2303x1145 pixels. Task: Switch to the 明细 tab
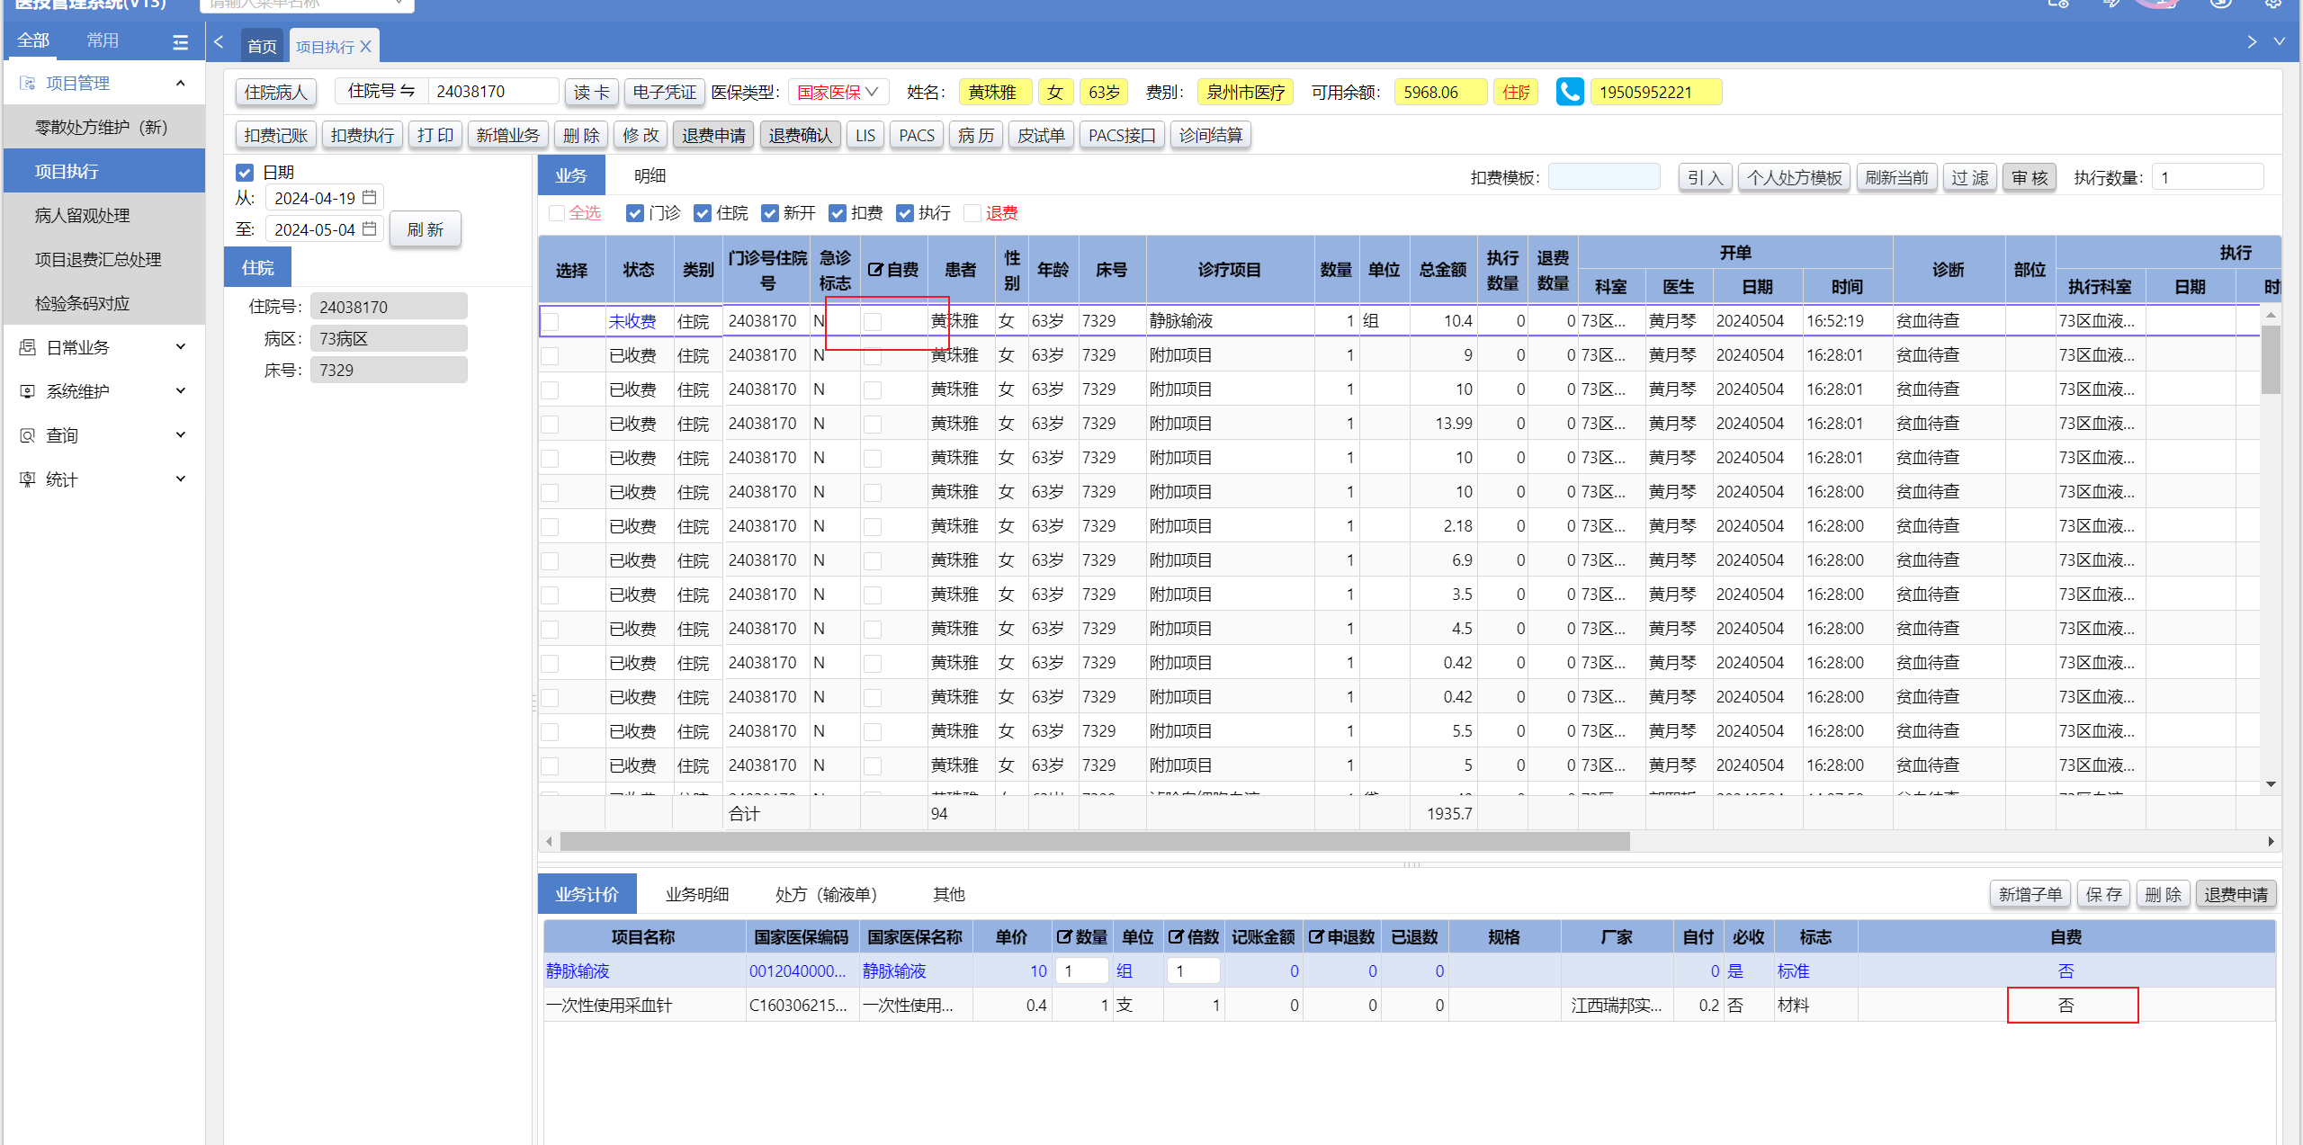(x=650, y=175)
